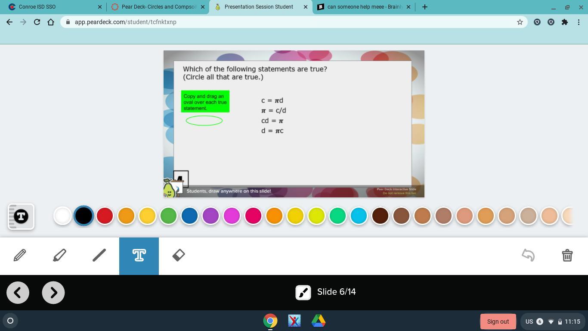Close the Brainly tab

coord(409,7)
